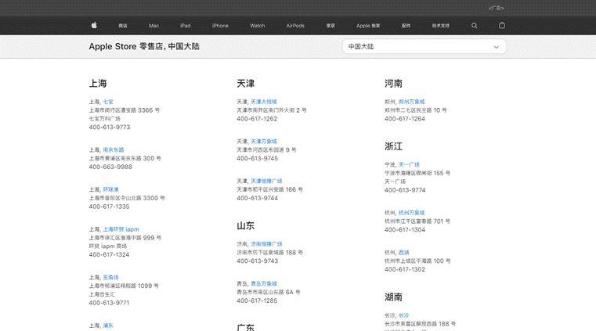Click phone number 400-617-1335
The width and height of the screenshot is (596, 331).
tap(109, 207)
